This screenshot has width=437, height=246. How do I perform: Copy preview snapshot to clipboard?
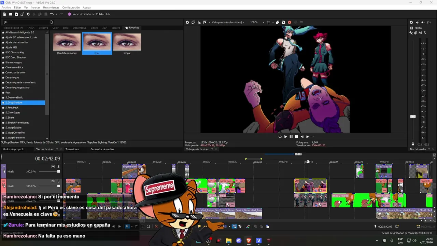pos(278,22)
